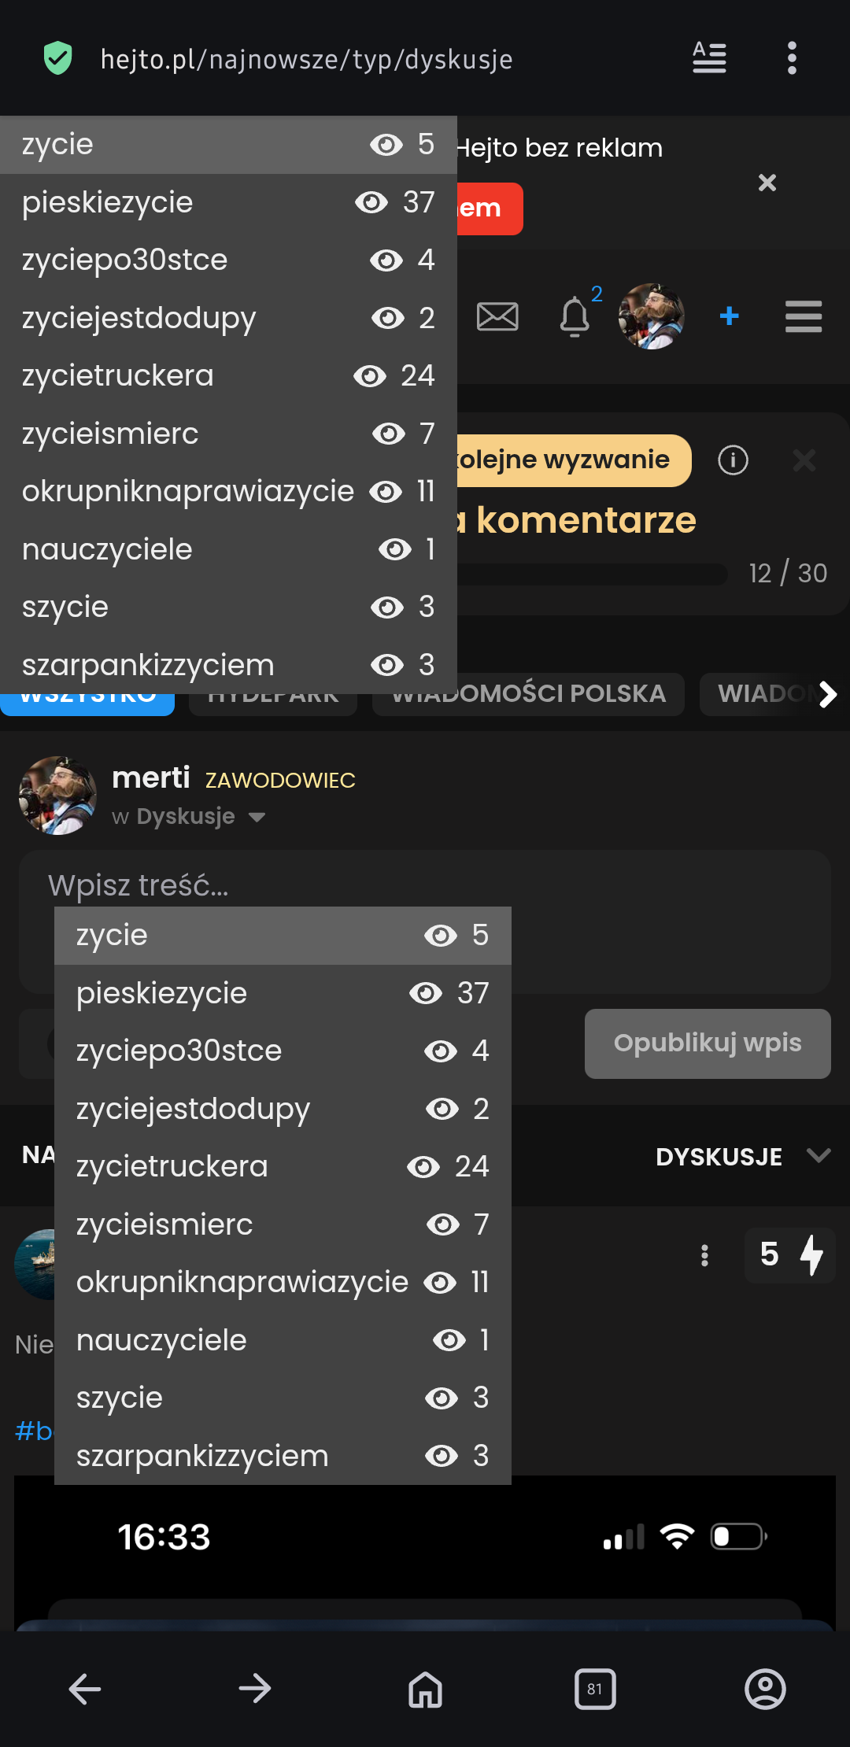The image size is (850, 1747).
Task: Open browser tabs counter showing 81
Action: tap(595, 1689)
